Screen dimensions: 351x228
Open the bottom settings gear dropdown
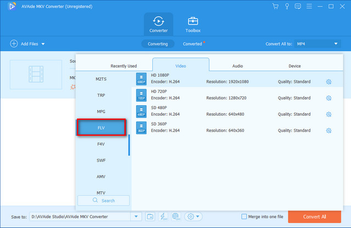tap(193, 216)
